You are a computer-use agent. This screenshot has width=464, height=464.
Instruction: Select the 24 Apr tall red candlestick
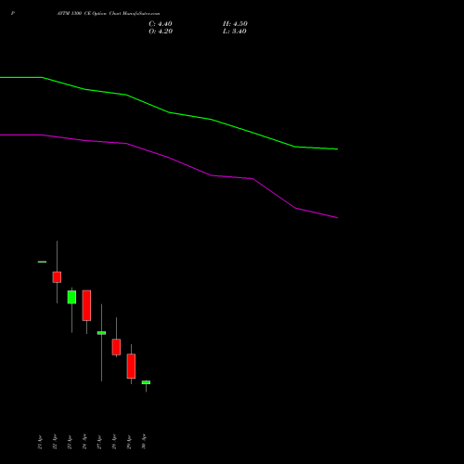[x=86, y=305]
